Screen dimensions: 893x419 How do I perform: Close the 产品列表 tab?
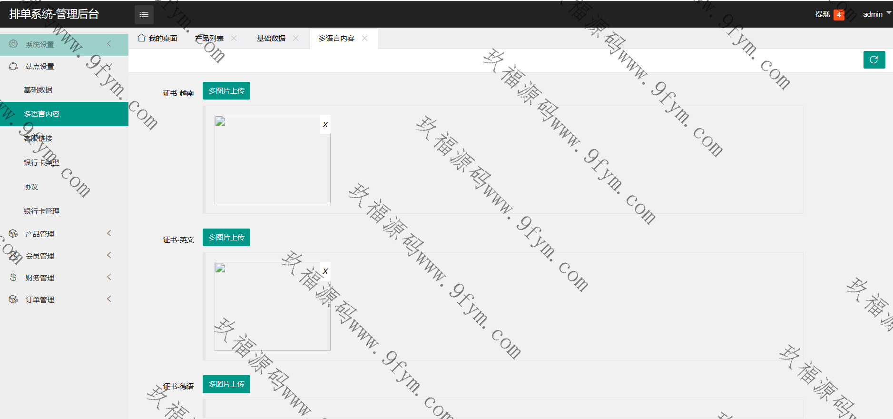[234, 38]
